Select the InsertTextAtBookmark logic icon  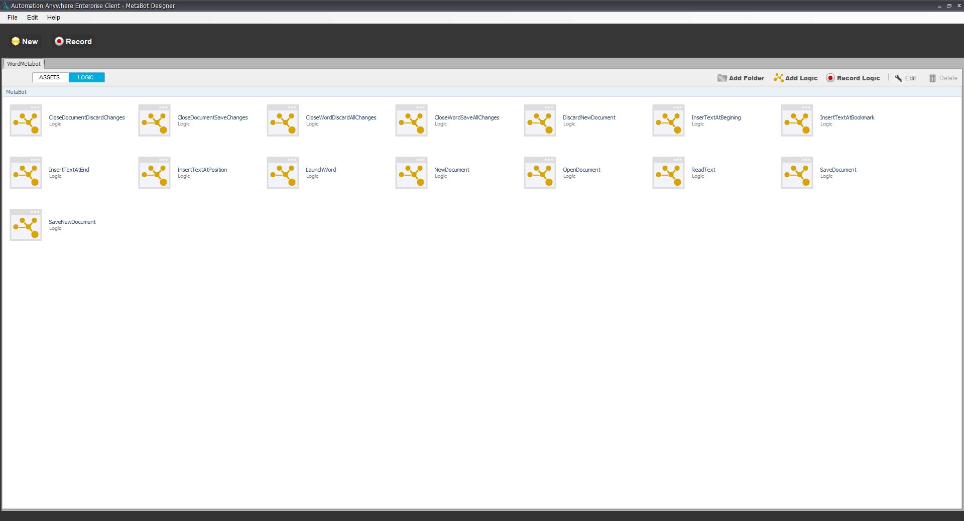coord(797,120)
